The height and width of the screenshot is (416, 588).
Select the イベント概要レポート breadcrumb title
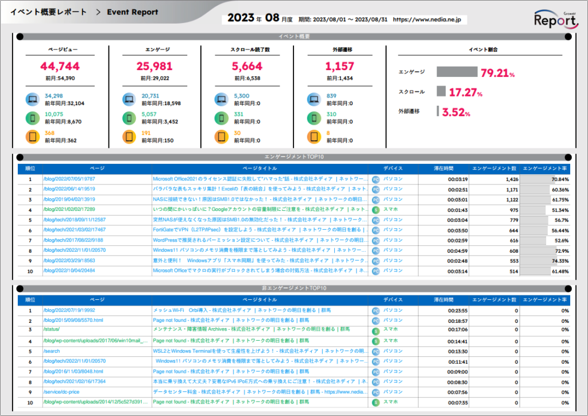click(x=49, y=12)
